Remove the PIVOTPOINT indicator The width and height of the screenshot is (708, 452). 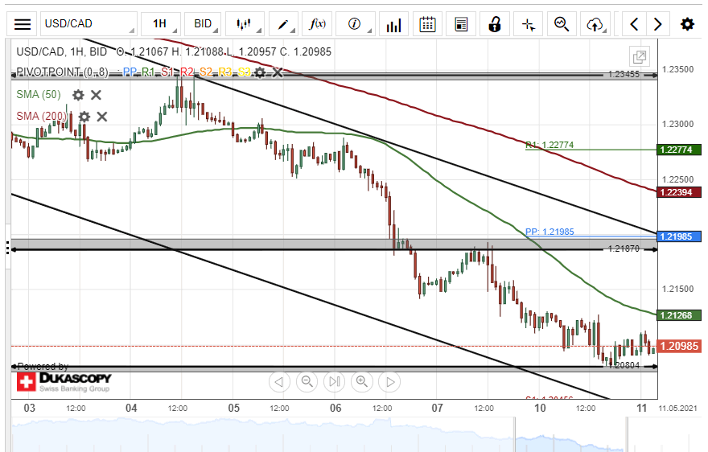(x=278, y=72)
